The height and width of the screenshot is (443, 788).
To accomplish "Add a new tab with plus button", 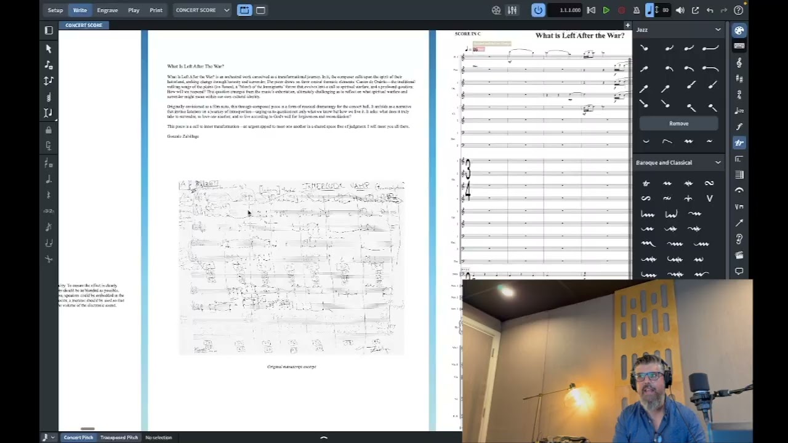I will (x=627, y=25).
